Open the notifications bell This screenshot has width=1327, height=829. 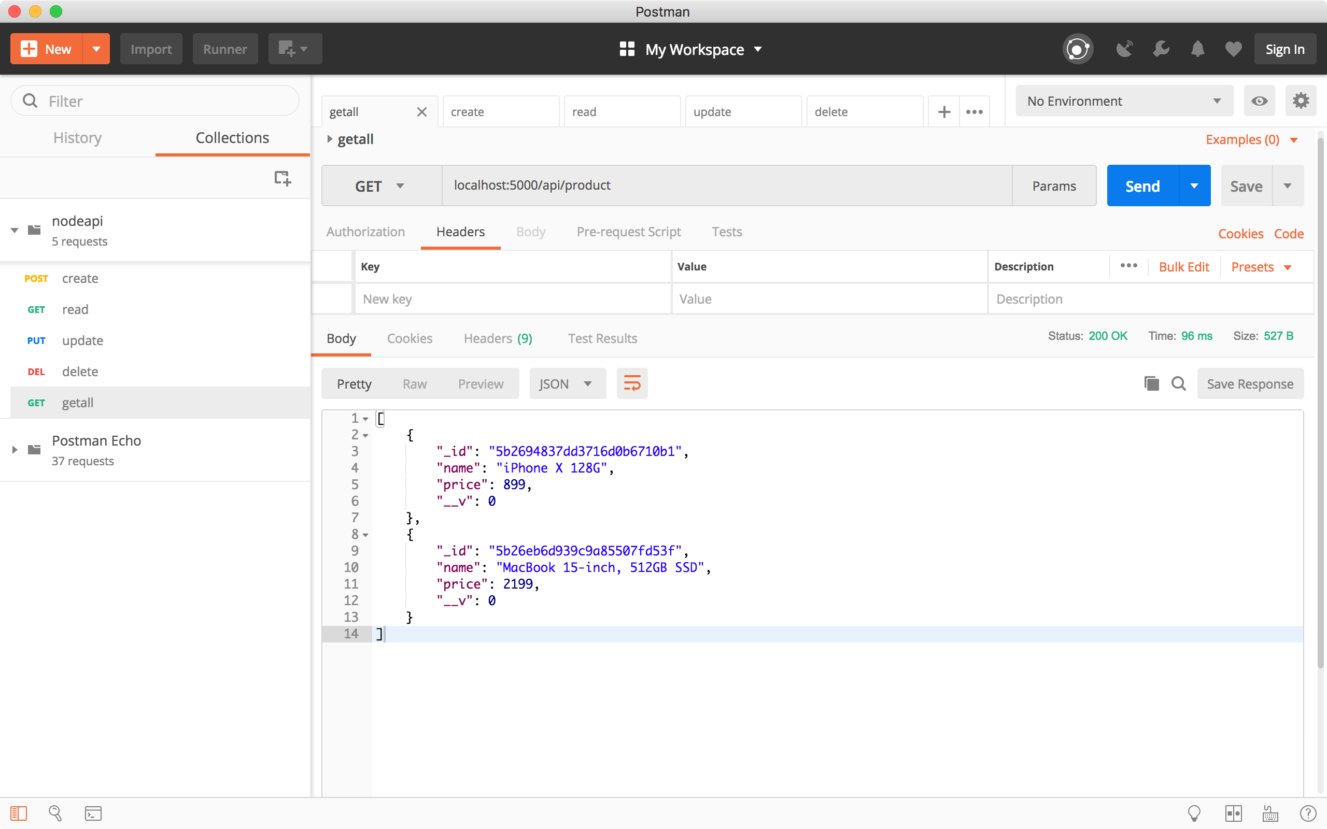[1197, 49]
